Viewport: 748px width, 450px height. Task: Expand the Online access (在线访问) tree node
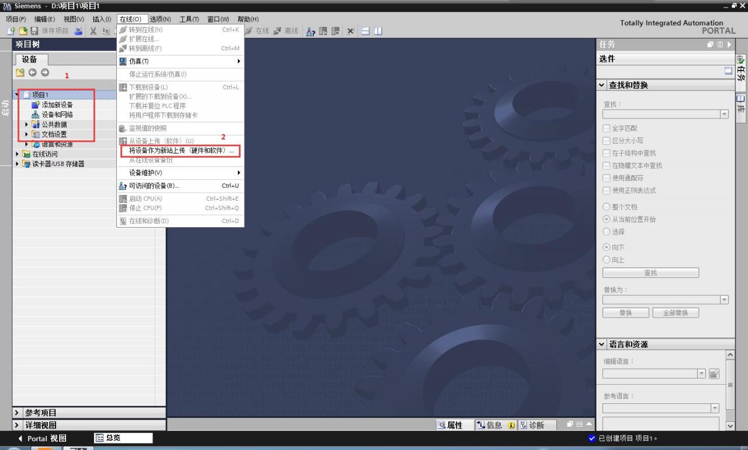coord(17,154)
